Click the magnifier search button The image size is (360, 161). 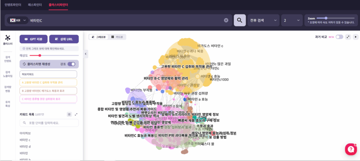coord(240,20)
